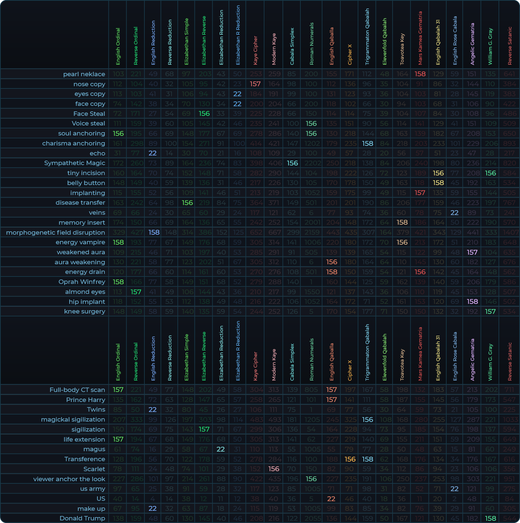This screenshot has width=520, height=523.
Task: Click highlighted 22 in the echo row
Action: click(153, 153)
